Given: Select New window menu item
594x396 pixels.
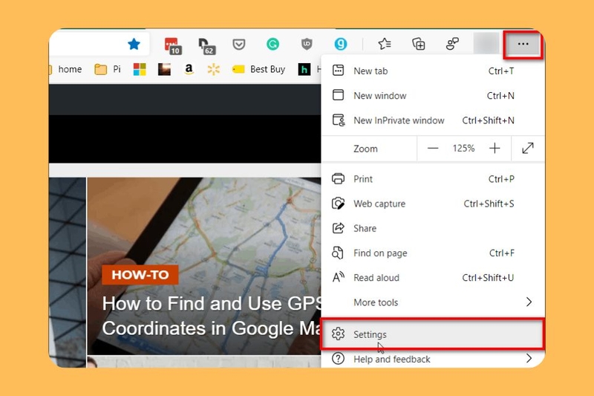Looking at the screenshot, I should (x=433, y=96).
